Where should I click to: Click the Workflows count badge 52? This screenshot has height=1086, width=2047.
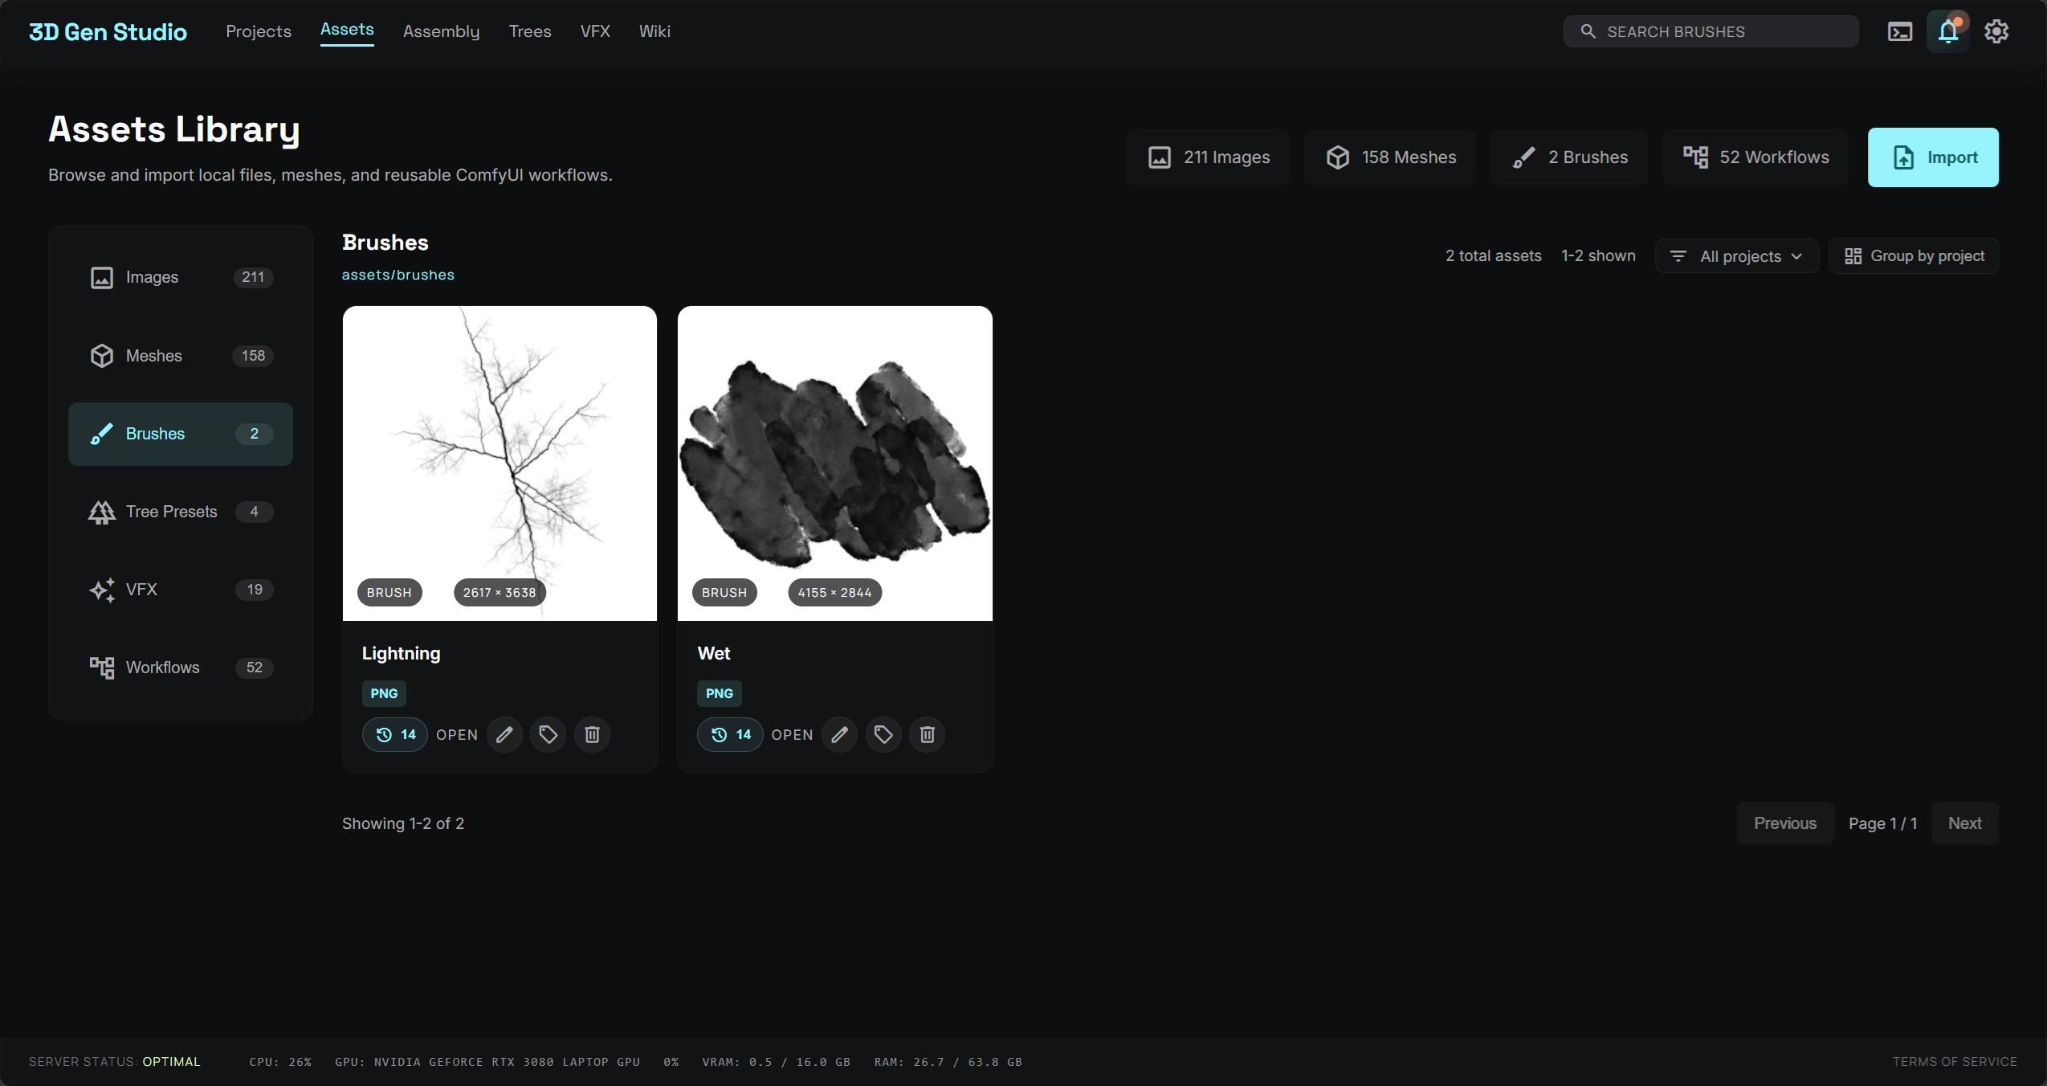coord(255,668)
